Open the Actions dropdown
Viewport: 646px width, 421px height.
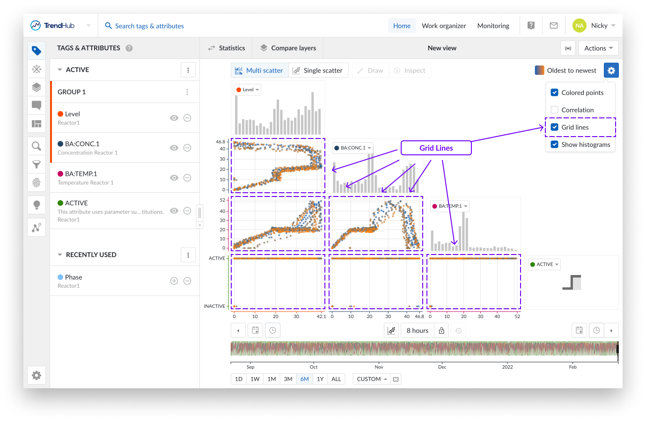(x=598, y=48)
